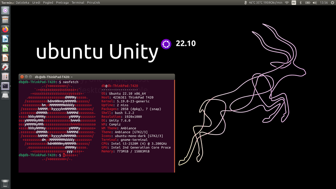Viewport: 336px width, 189px height.
Task: Maximize the terminal window
Action: pos(30,77)
